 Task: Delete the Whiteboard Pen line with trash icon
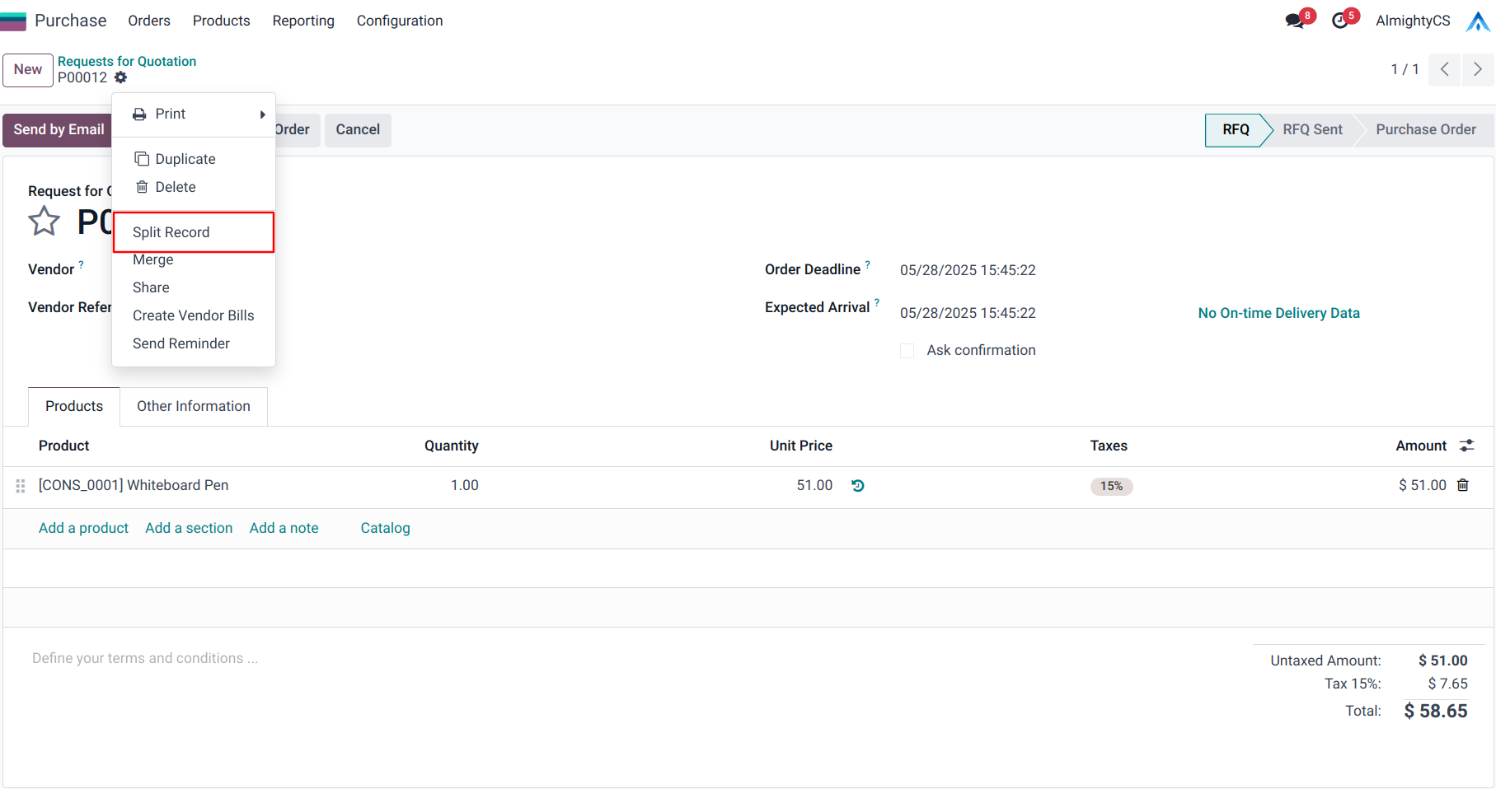[1463, 485]
